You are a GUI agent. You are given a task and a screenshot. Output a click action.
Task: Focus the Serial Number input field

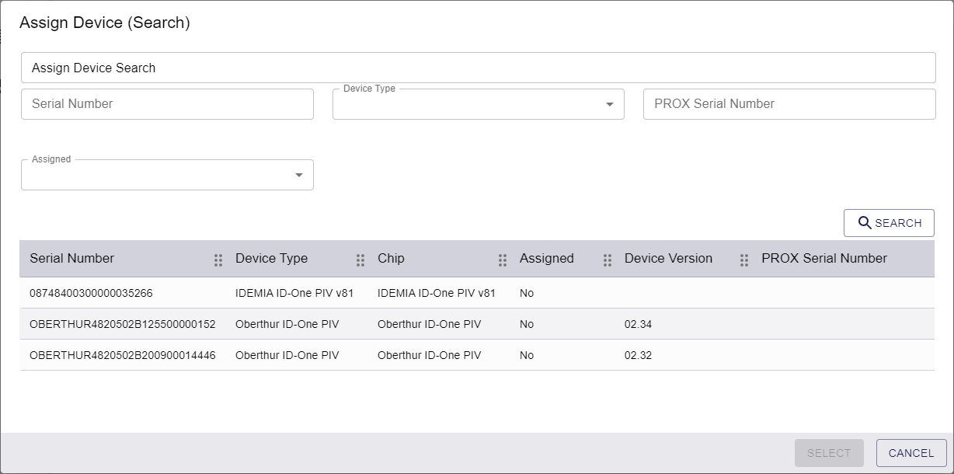tap(167, 104)
